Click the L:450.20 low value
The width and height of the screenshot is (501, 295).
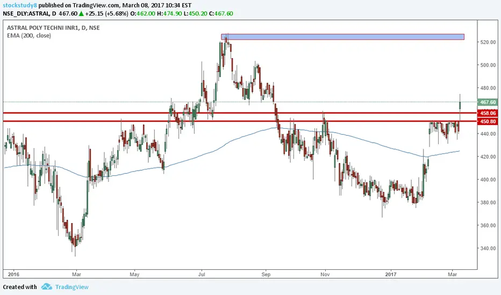195,13
